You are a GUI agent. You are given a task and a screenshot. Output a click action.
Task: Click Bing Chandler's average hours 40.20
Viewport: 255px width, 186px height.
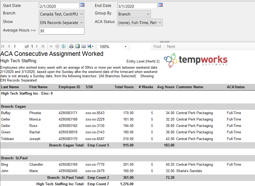(x=170, y=165)
